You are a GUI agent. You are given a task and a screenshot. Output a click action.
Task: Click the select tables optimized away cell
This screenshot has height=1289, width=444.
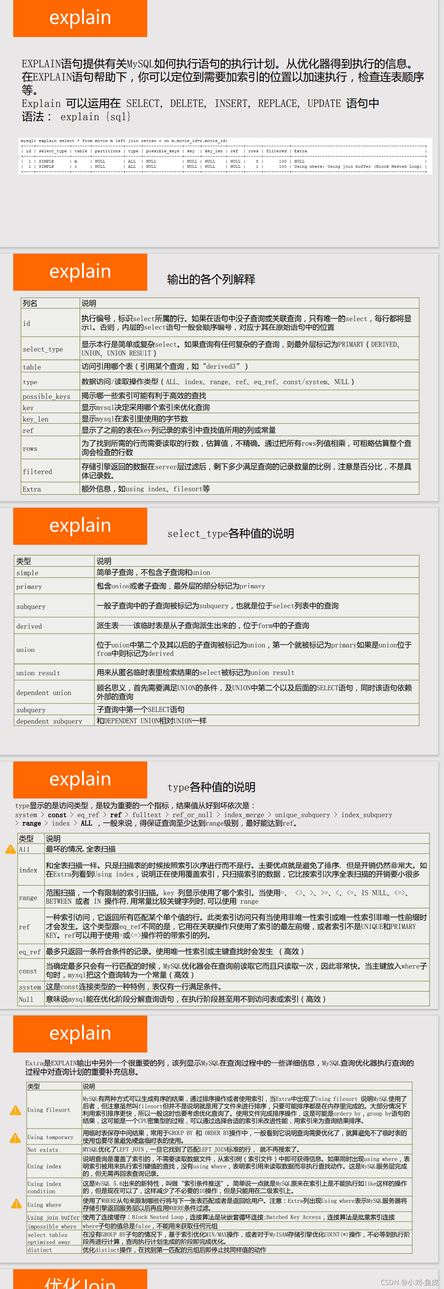coord(55,1238)
